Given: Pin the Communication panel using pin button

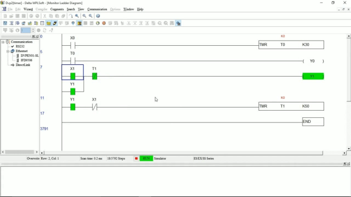Looking at the screenshot, I should [x=34, y=37].
